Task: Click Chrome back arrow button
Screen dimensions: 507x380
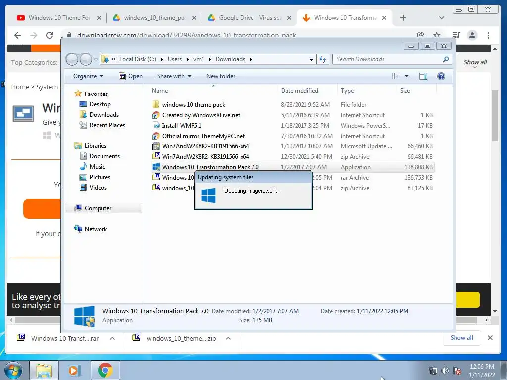Action: 18,35
